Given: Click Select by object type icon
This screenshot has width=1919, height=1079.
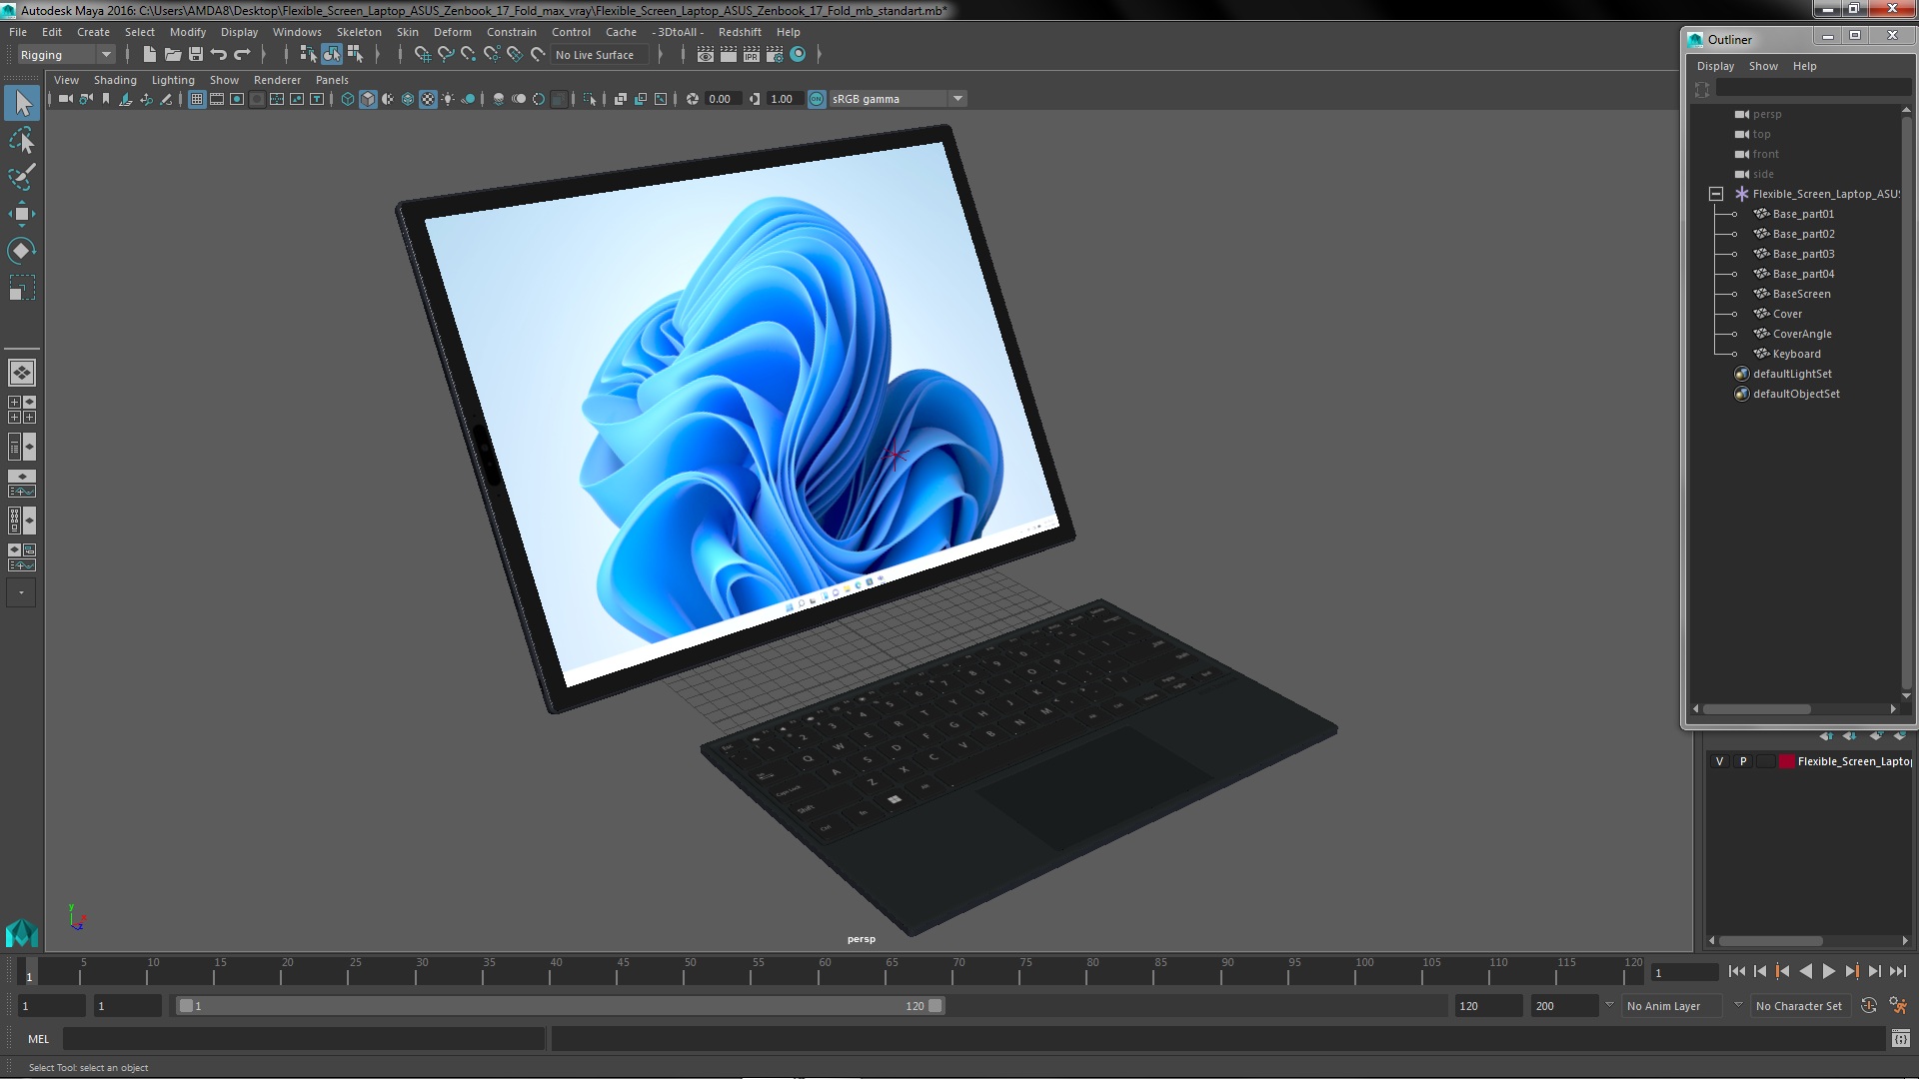Looking at the screenshot, I should [331, 55].
